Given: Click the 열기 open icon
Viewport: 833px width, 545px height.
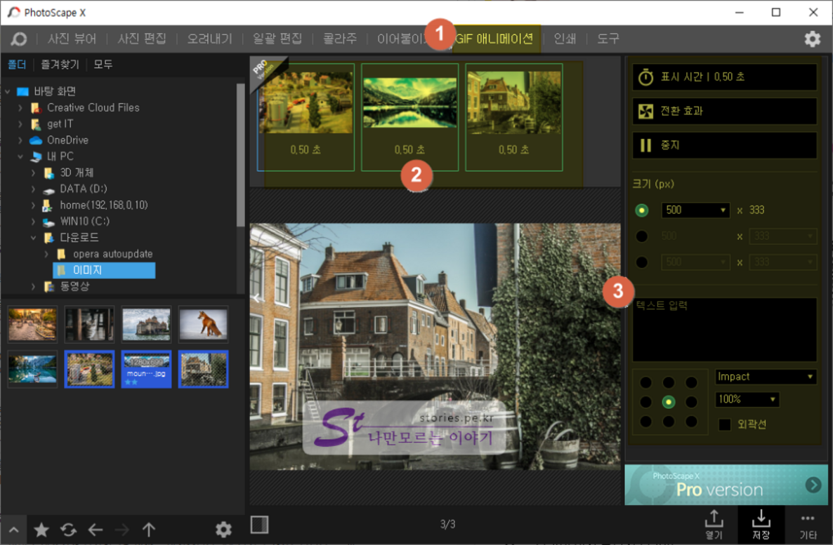Looking at the screenshot, I should coord(714,524).
